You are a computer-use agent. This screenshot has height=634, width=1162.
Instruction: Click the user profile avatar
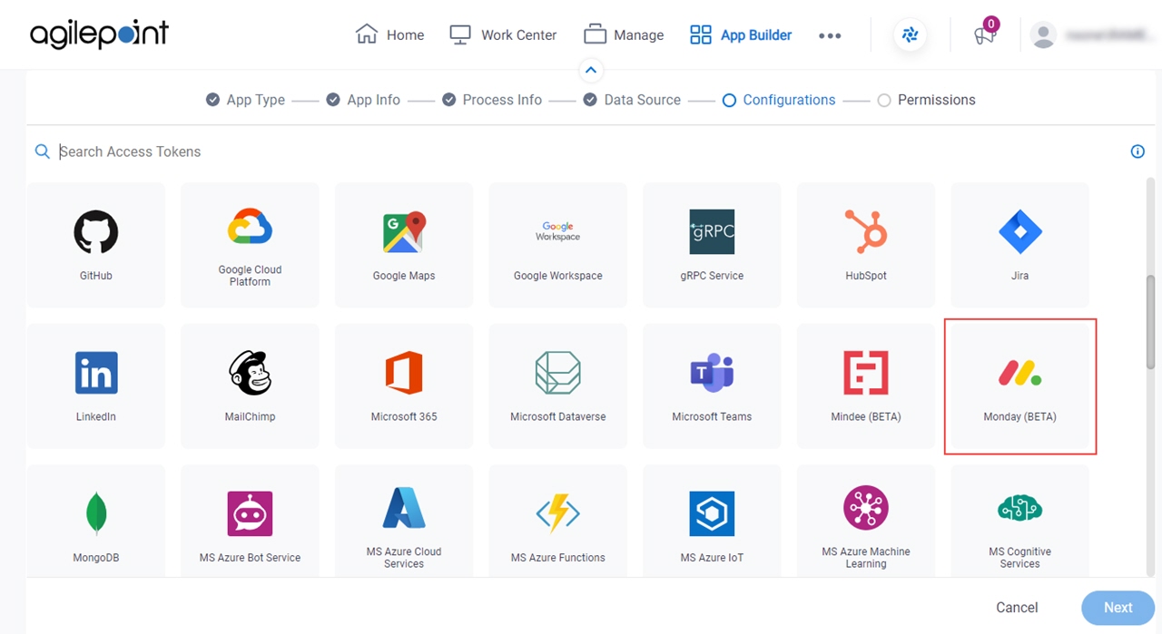point(1044,35)
